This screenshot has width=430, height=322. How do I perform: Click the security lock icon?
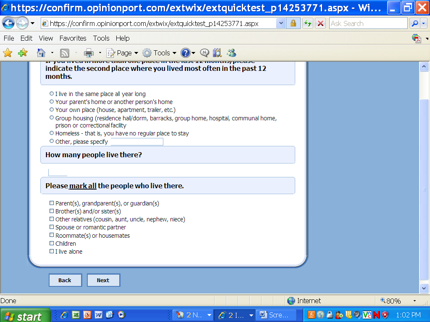click(x=293, y=23)
